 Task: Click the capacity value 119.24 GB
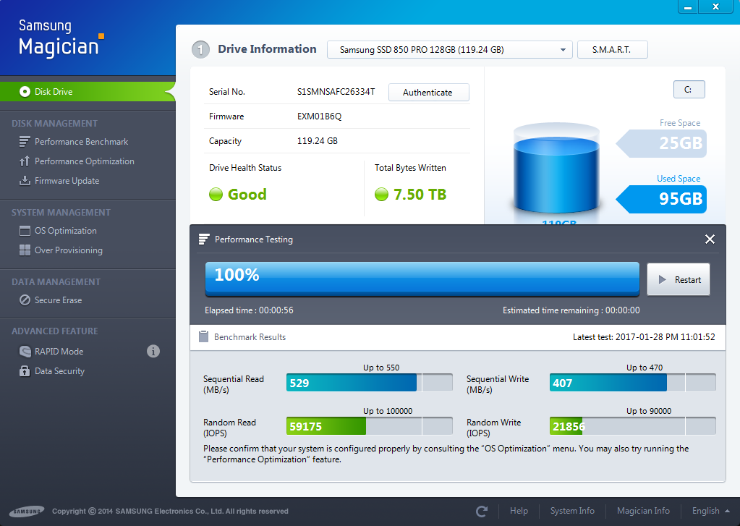[x=317, y=140]
